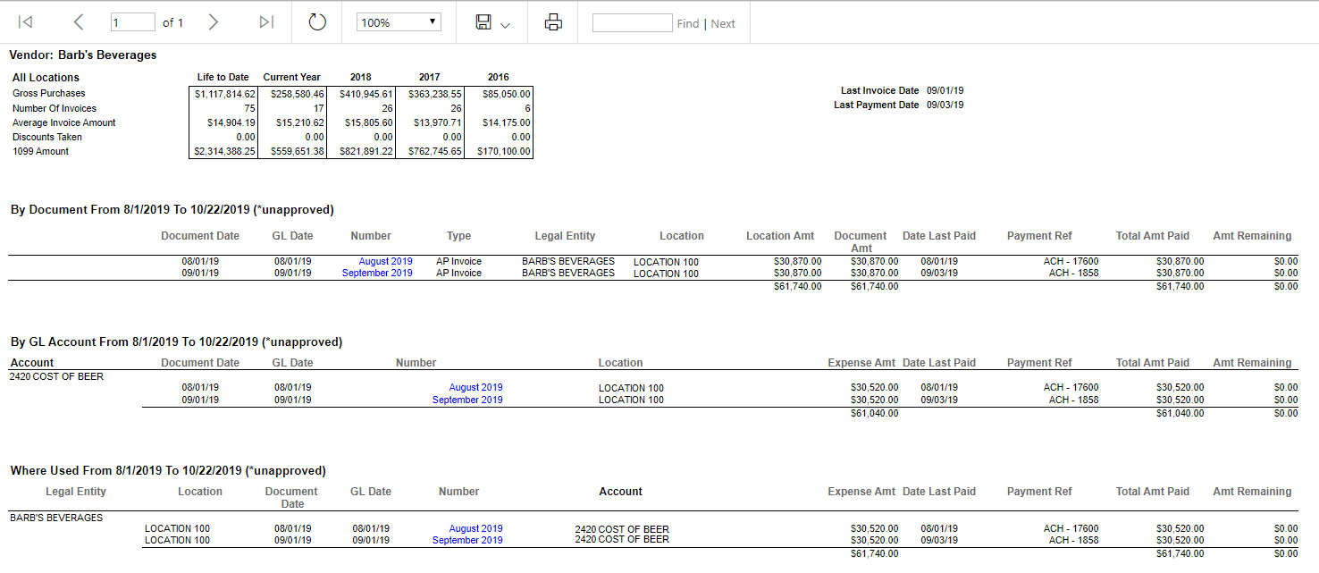Go to previous page arrow
The width and height of the screenshot is (1319, 573).
click(79, 22)
